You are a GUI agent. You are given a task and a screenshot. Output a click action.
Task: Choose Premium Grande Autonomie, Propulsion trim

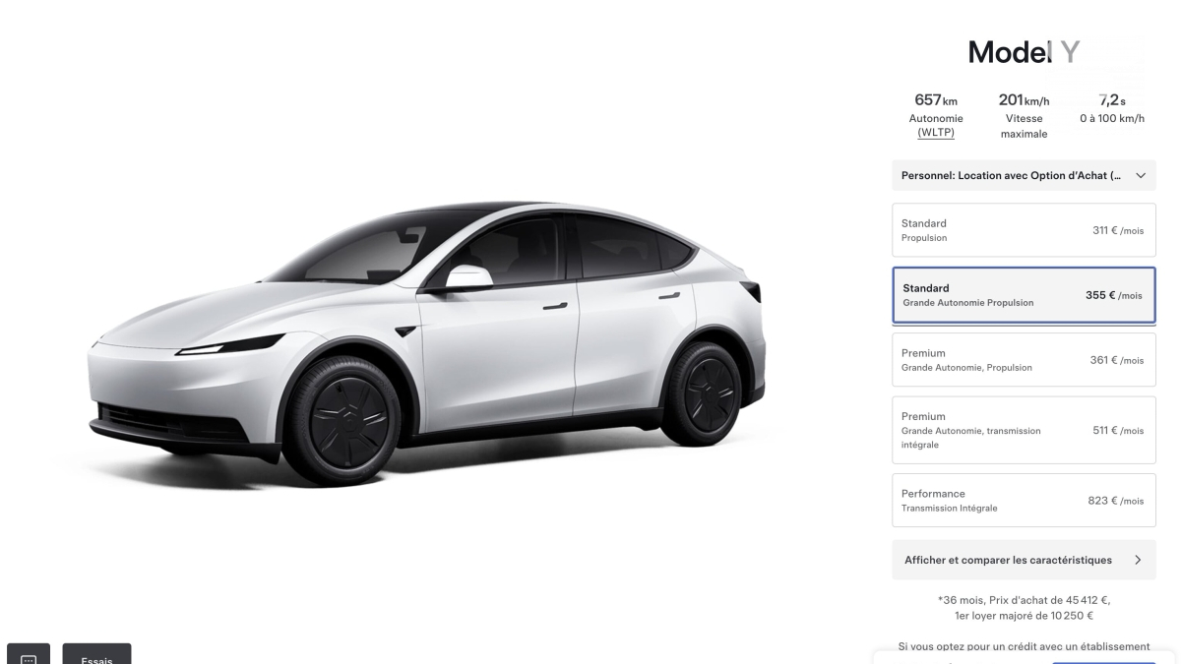pos(1024,360)
